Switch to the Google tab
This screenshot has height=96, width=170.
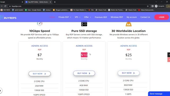[11, 2]
